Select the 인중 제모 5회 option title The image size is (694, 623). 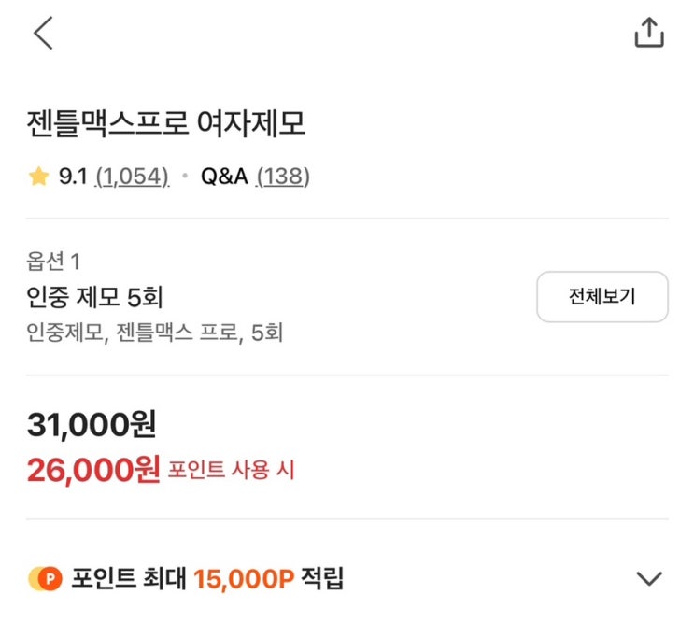pyautogui.click(x=95, y=297)
